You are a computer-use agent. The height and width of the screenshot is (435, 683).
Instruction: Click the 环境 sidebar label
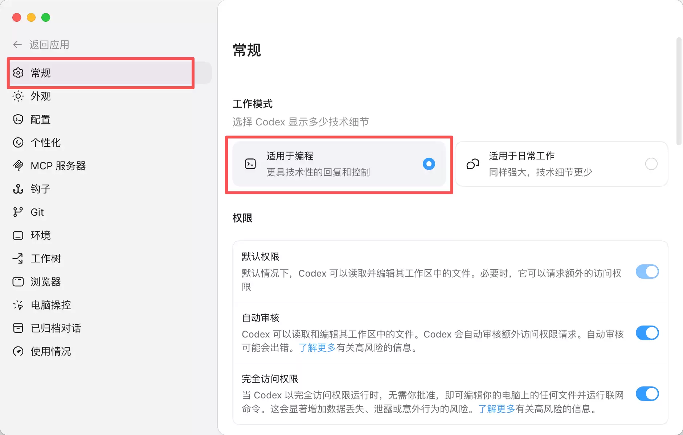tap(41, 235)
